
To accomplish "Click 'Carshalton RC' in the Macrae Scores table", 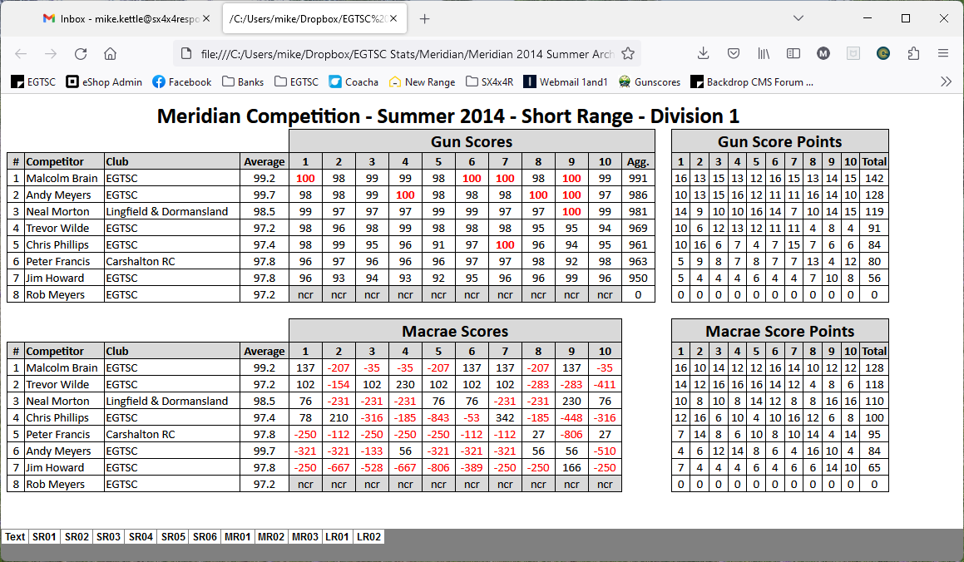I will (141, 434).
